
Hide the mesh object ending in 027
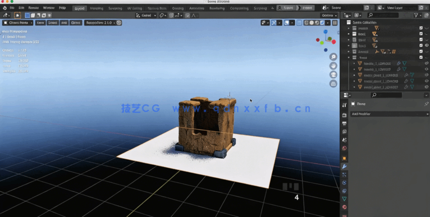click(x=427, y=87)
